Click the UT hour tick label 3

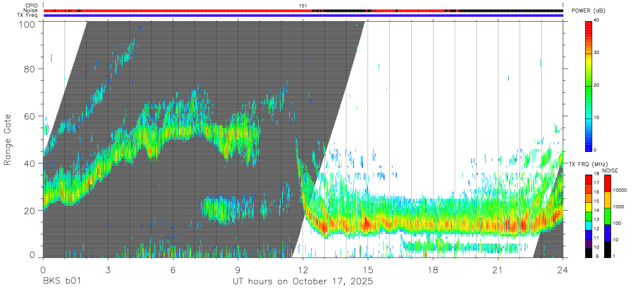(x=108, y=269)
